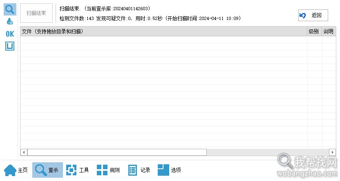Click the horizontal scrollbar thumb
The height and width of the screenshot is (181, 340).
tap(117, 152)
